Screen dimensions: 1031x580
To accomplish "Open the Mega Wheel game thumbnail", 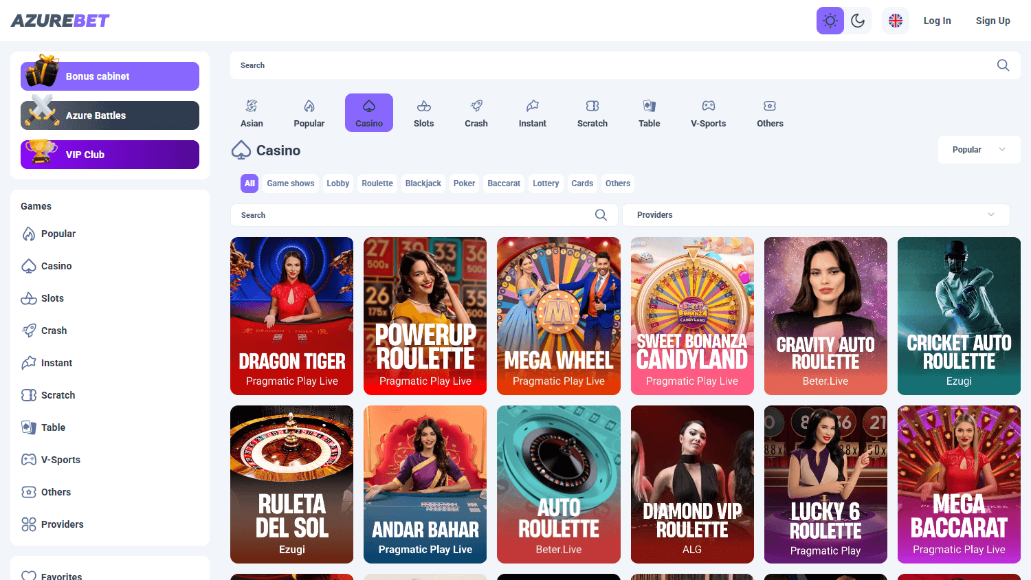I will [x=558, y=316].
